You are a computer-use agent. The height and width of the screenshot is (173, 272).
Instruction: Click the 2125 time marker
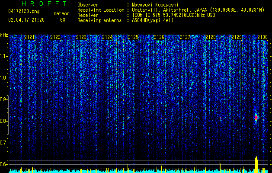(x=133, y=37)
